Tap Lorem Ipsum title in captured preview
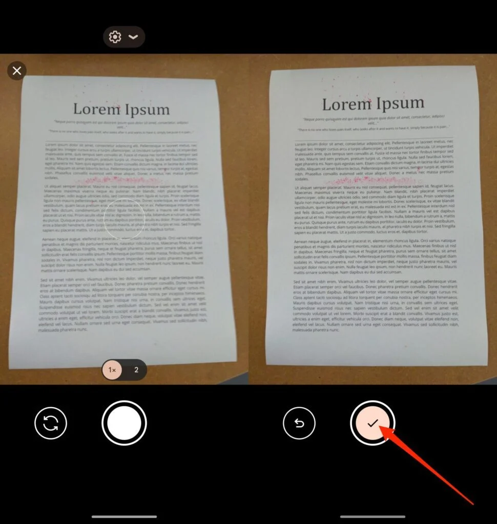 click(373, 103)
